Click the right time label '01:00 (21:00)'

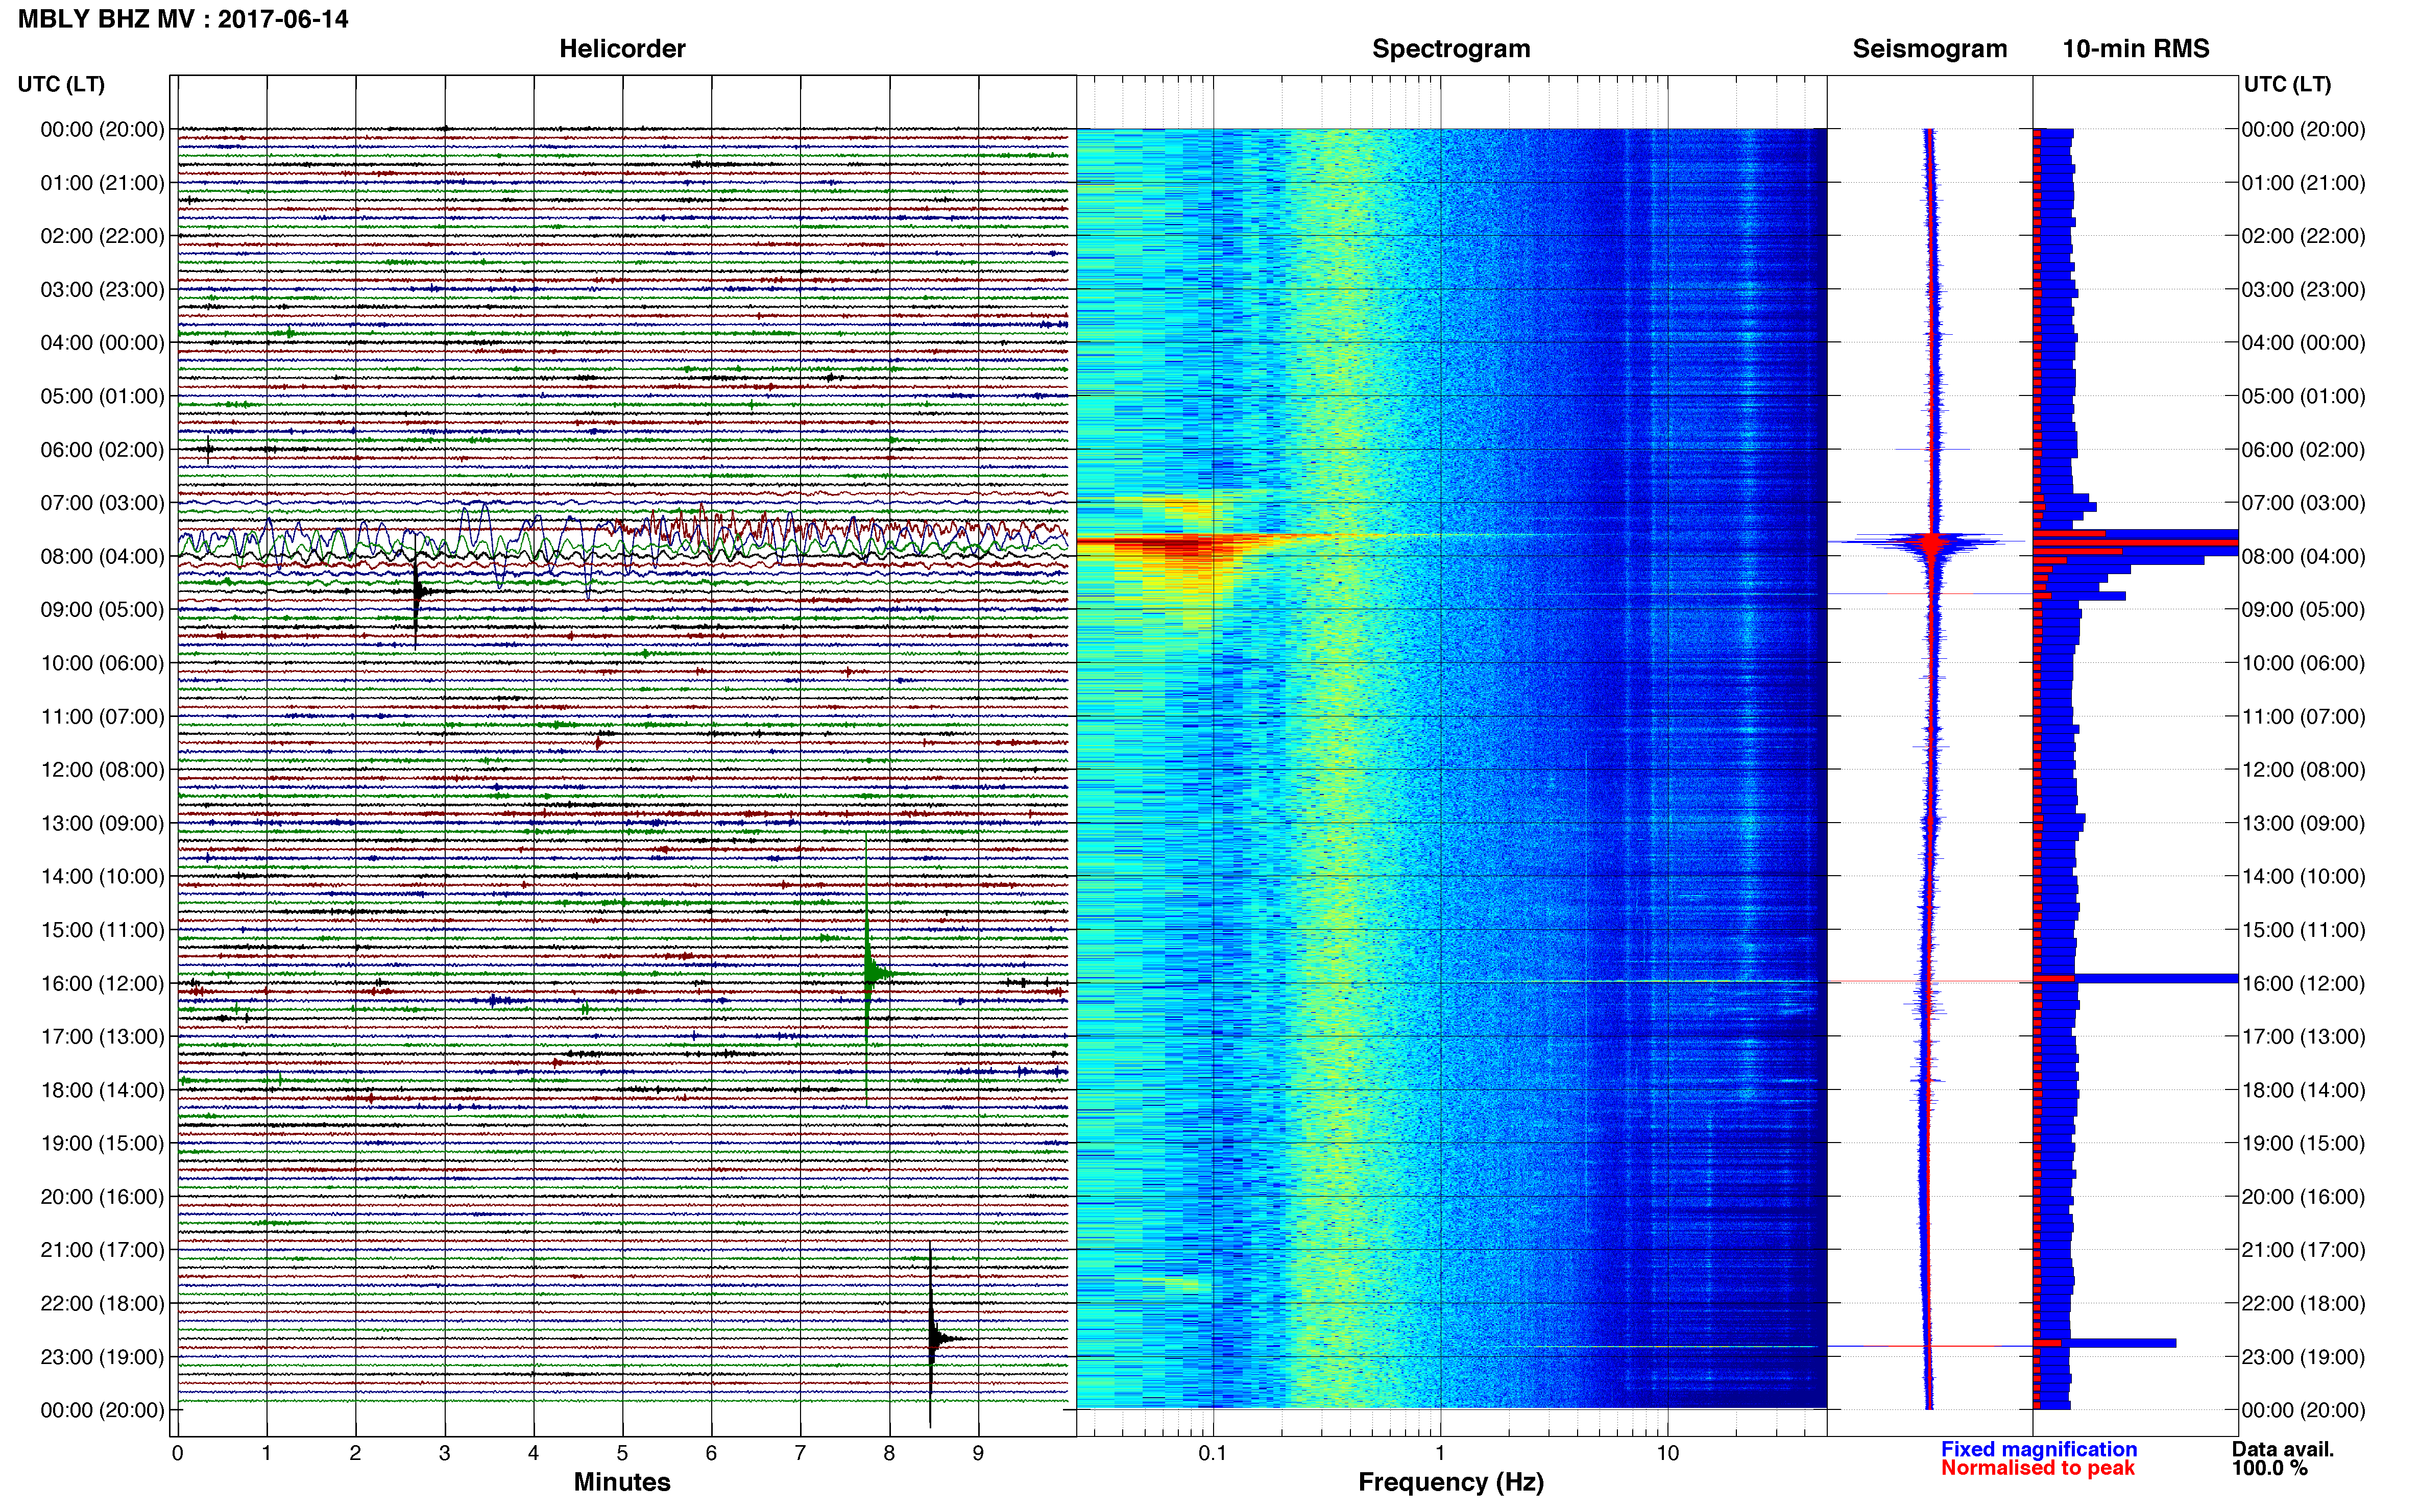[x=2303, y=183]
